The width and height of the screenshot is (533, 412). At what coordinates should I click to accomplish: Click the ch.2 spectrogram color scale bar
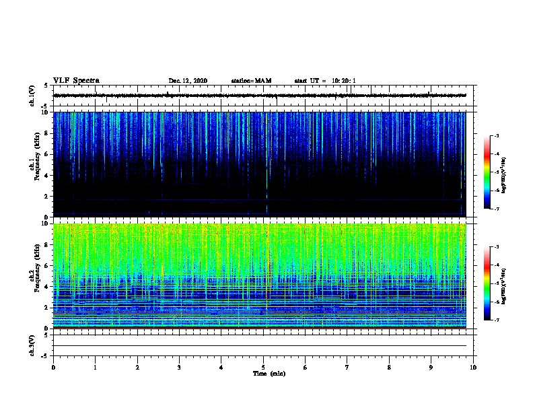[x=487, y=283]
